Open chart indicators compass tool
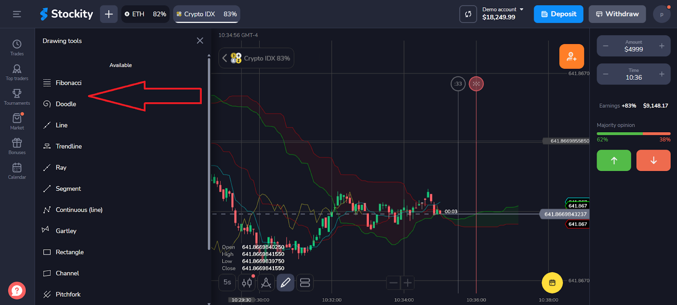677x305 pixels. (266, 283)
